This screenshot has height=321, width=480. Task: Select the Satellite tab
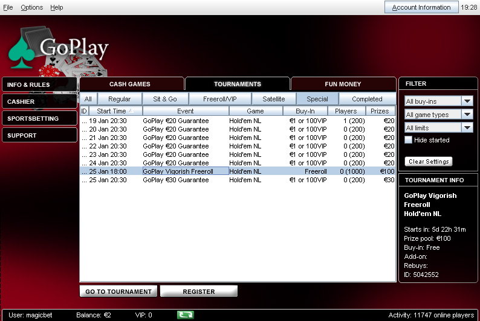274,99
